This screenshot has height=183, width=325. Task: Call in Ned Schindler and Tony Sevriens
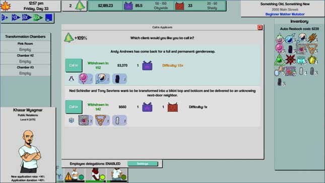(74, 107)
